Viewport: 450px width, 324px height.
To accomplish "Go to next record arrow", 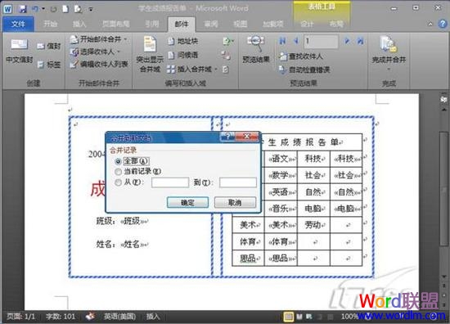I will click(347, 42).
